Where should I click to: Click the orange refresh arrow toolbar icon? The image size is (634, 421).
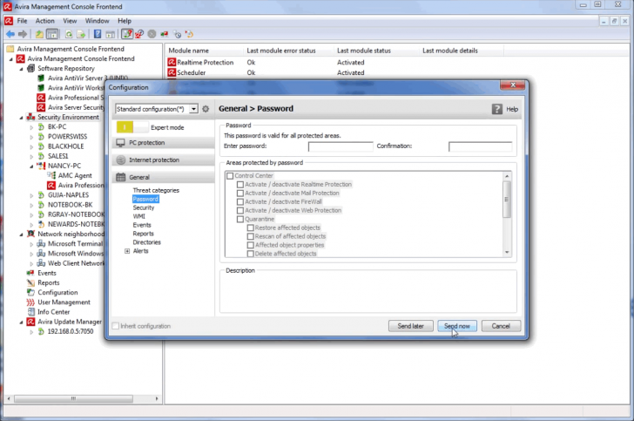tap(189, 34)
